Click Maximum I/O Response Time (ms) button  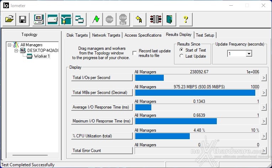tap(102, 121)
